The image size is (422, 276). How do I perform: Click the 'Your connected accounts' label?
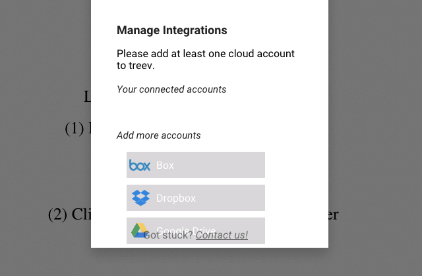click(x=171, y=89)
